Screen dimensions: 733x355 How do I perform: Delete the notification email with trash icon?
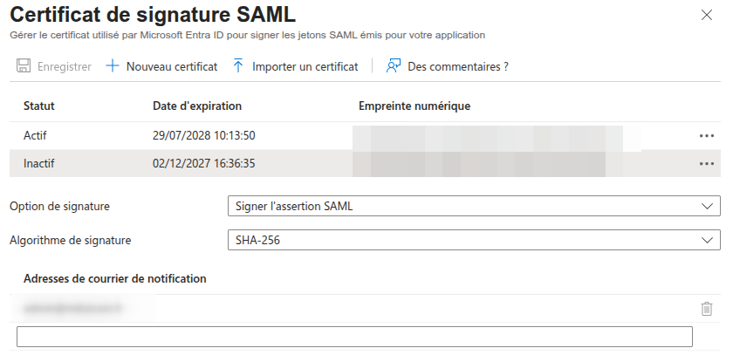tap(707, 309)
